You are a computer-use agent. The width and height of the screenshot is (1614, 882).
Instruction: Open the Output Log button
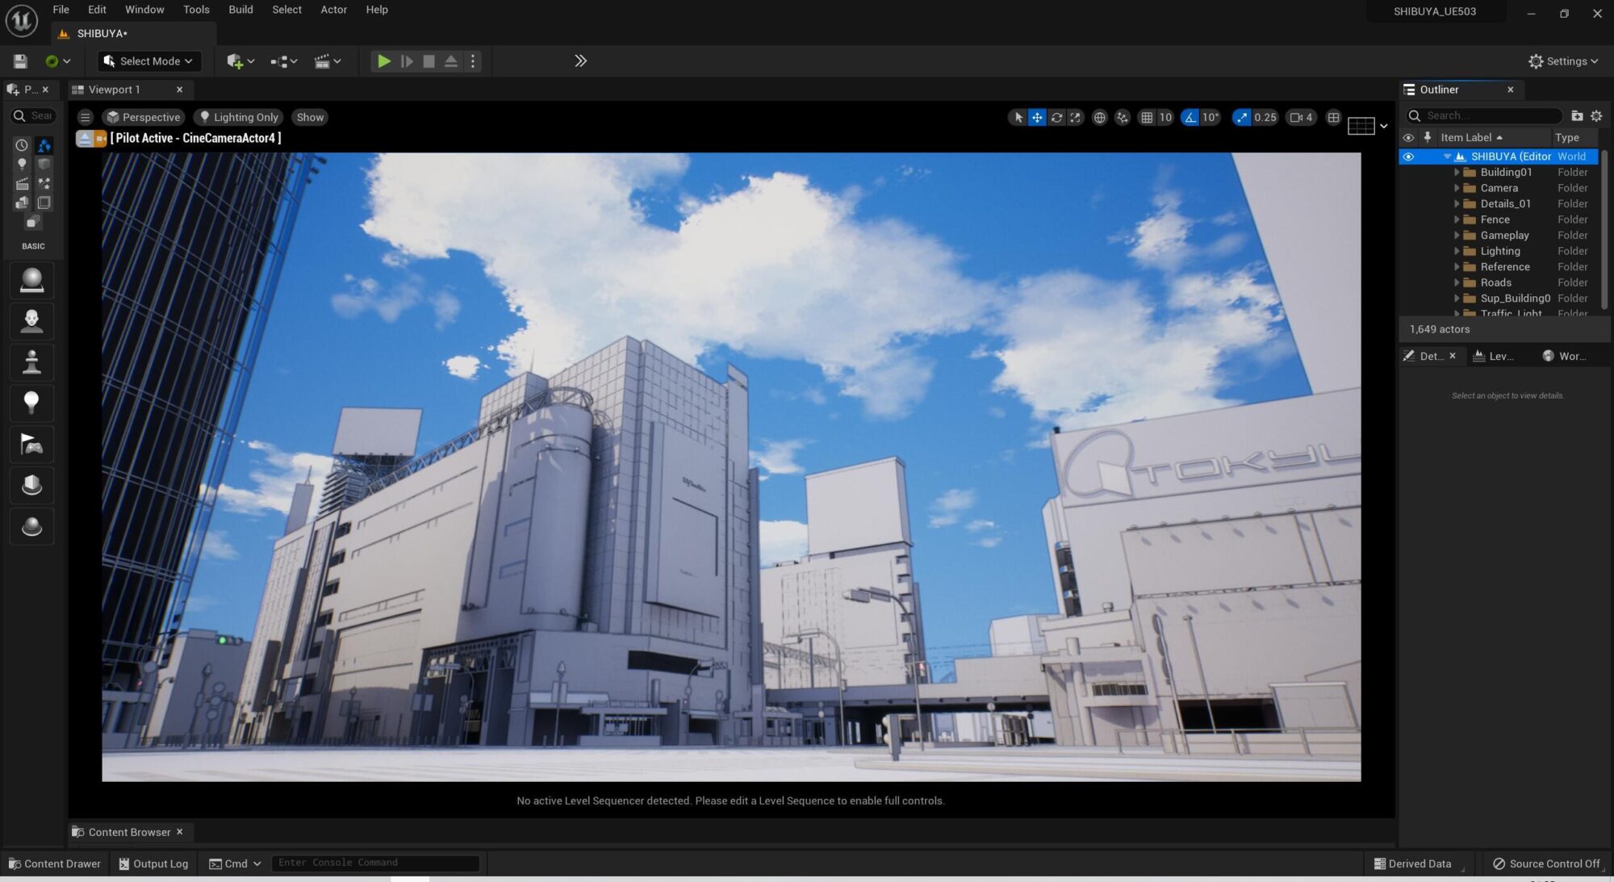click(x=153, y=863)
